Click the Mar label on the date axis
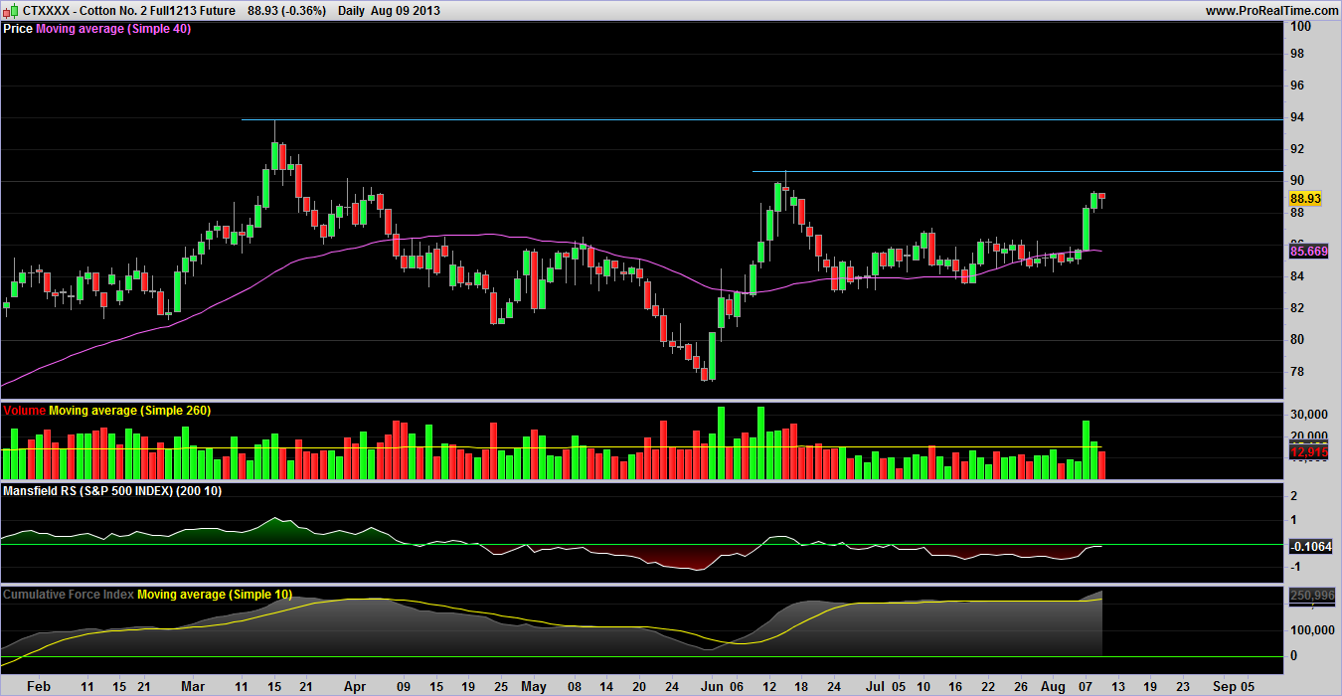The width and height of the screenshot is (1342, 696). (x=193, y=686)
